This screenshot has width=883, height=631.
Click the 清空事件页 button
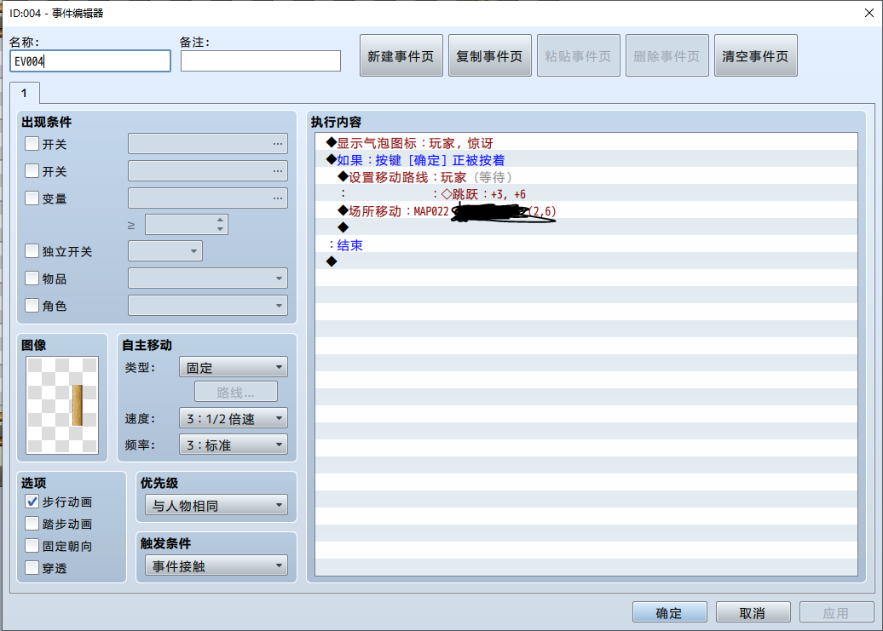point(755,55)
